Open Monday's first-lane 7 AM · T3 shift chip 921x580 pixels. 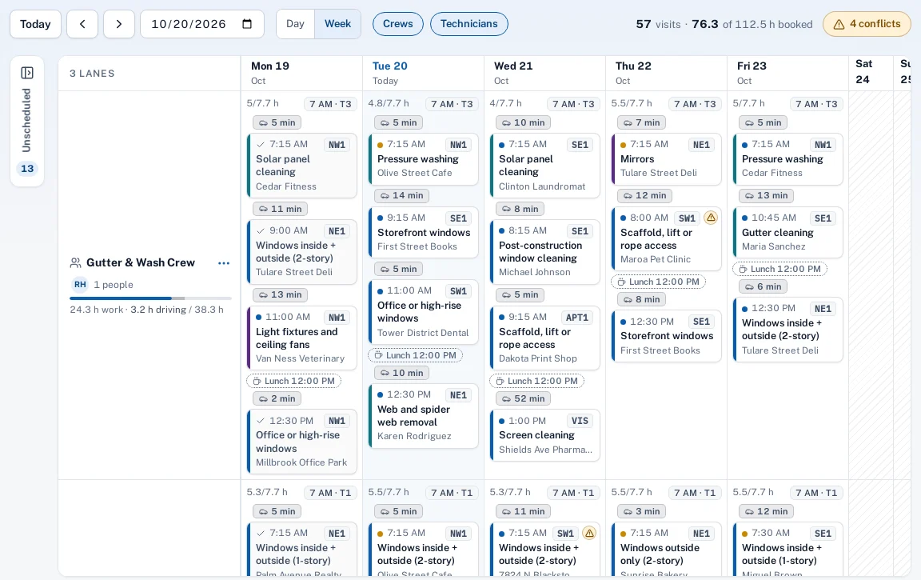(x=330, y=104)
